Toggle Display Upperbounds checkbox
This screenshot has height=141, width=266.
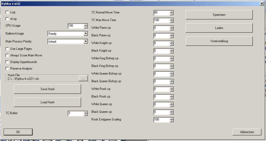click(7, 62)
